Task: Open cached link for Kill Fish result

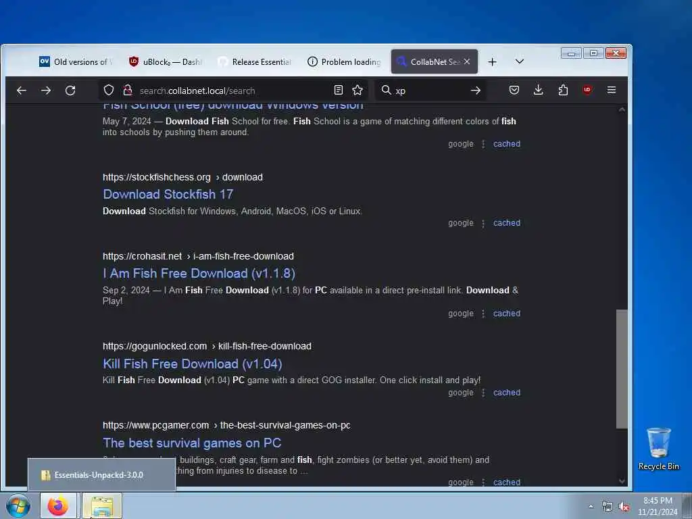Action: (507, 393)
